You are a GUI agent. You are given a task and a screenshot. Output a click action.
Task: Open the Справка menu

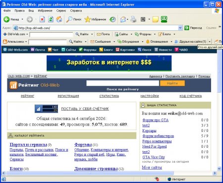click(76, 11)
